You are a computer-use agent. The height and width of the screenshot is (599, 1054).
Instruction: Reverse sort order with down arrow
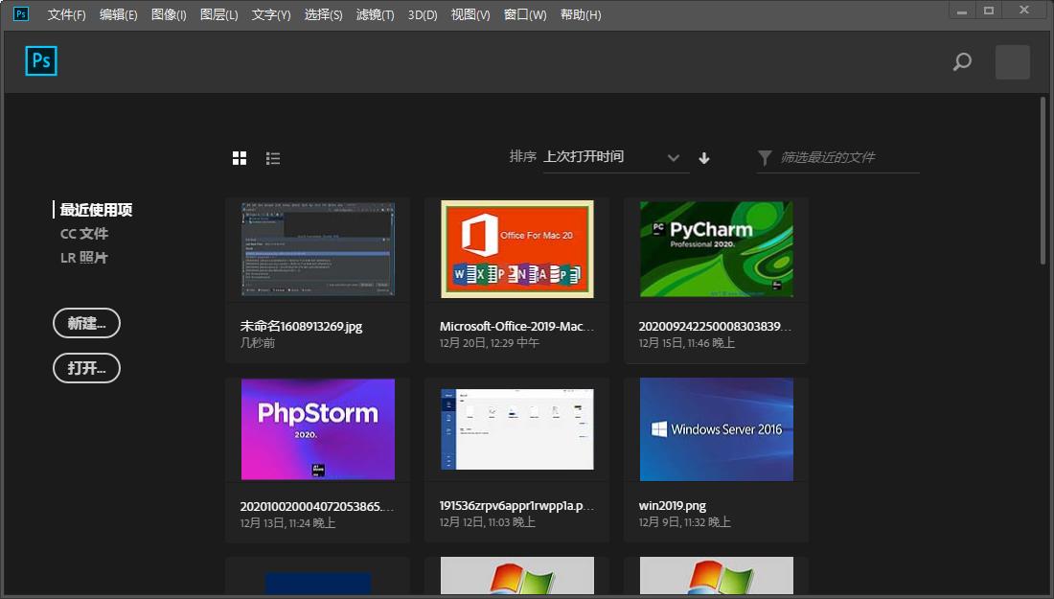[704, 158]
